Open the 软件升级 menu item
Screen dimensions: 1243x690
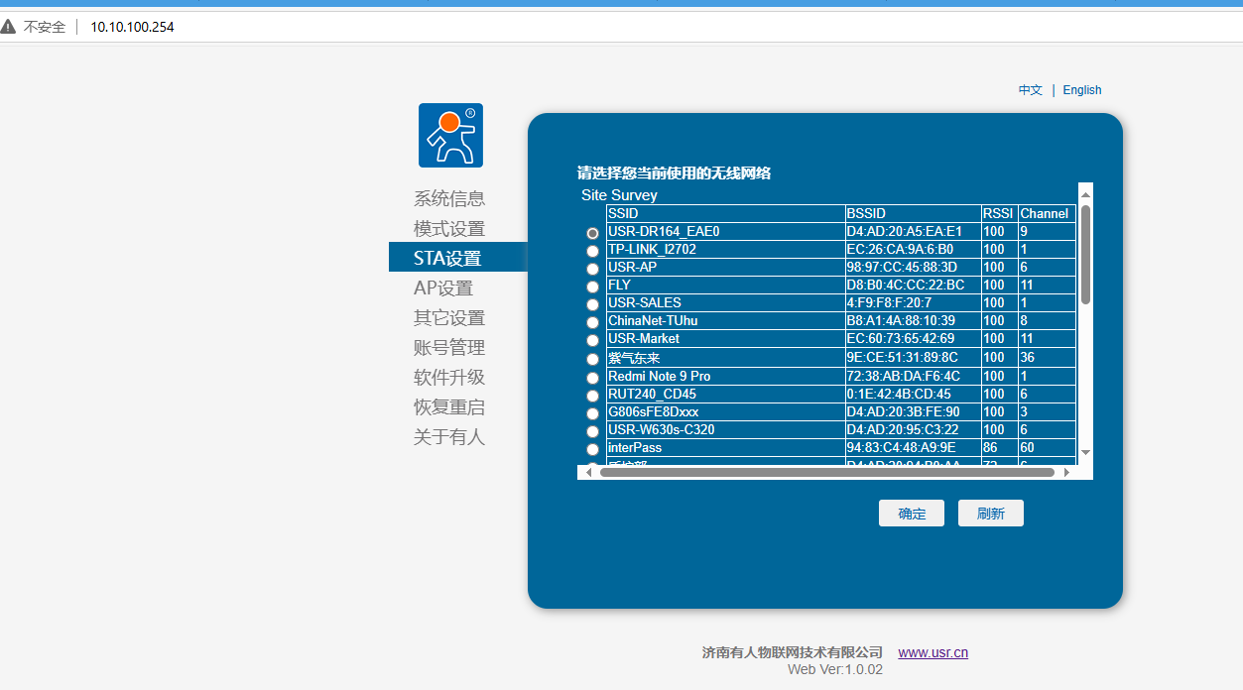click(449, 377)
